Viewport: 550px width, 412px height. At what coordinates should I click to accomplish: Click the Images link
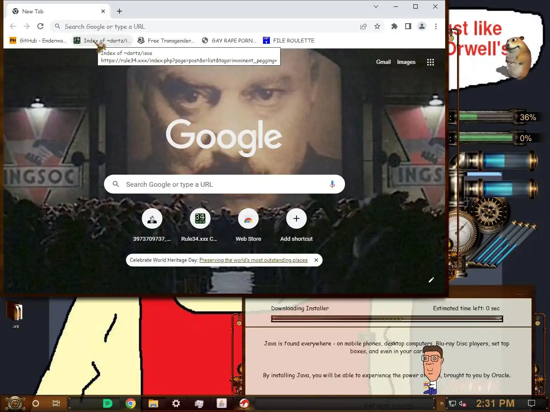pos(406,62)
